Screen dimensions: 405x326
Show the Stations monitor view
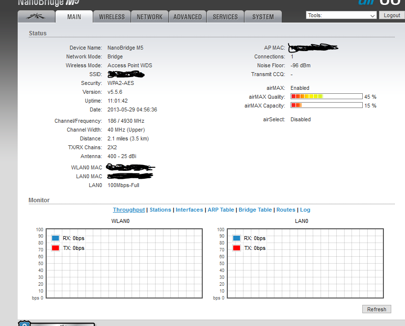160,210
